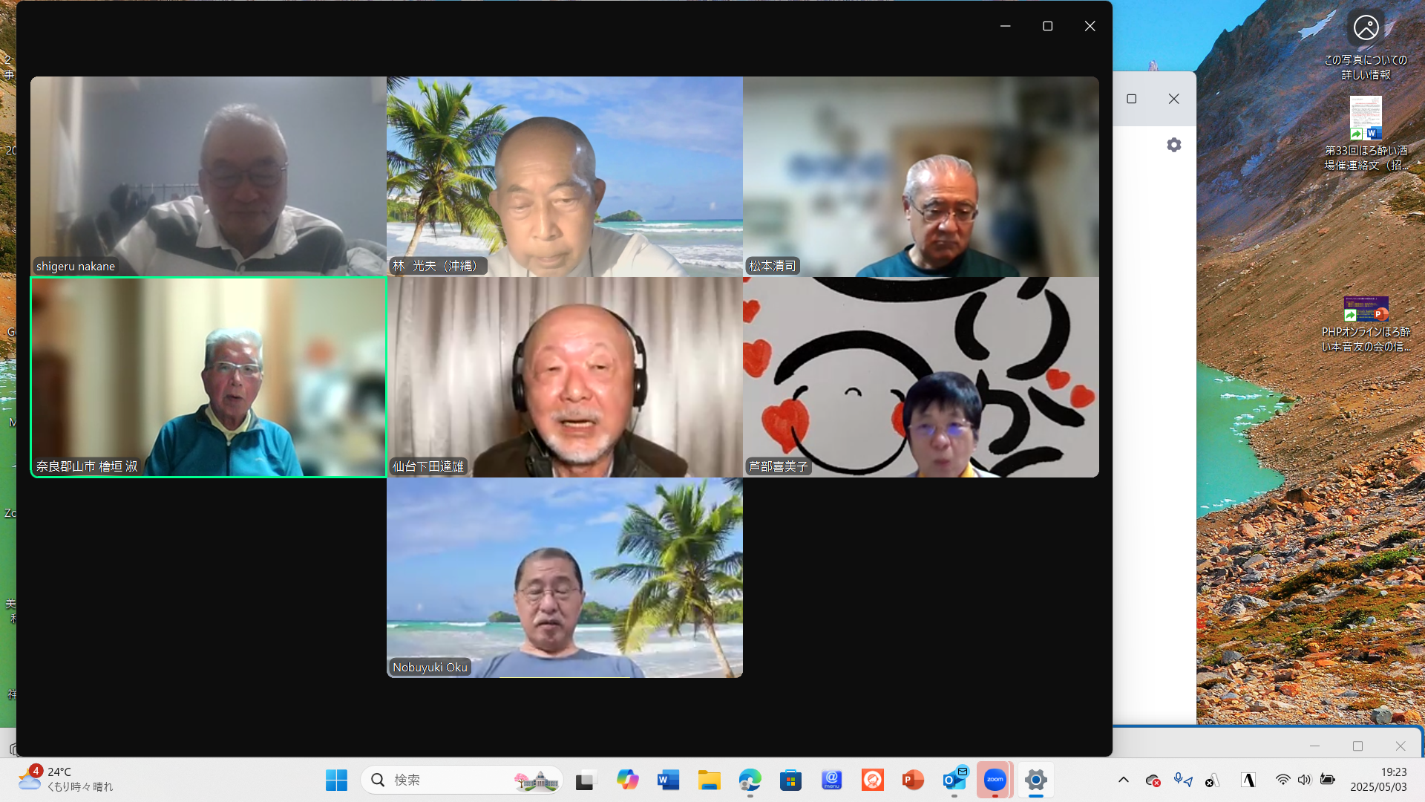1425x802 pixels.
Task: Open the Copilot taskbar icon
Action: tap(627, 780)
